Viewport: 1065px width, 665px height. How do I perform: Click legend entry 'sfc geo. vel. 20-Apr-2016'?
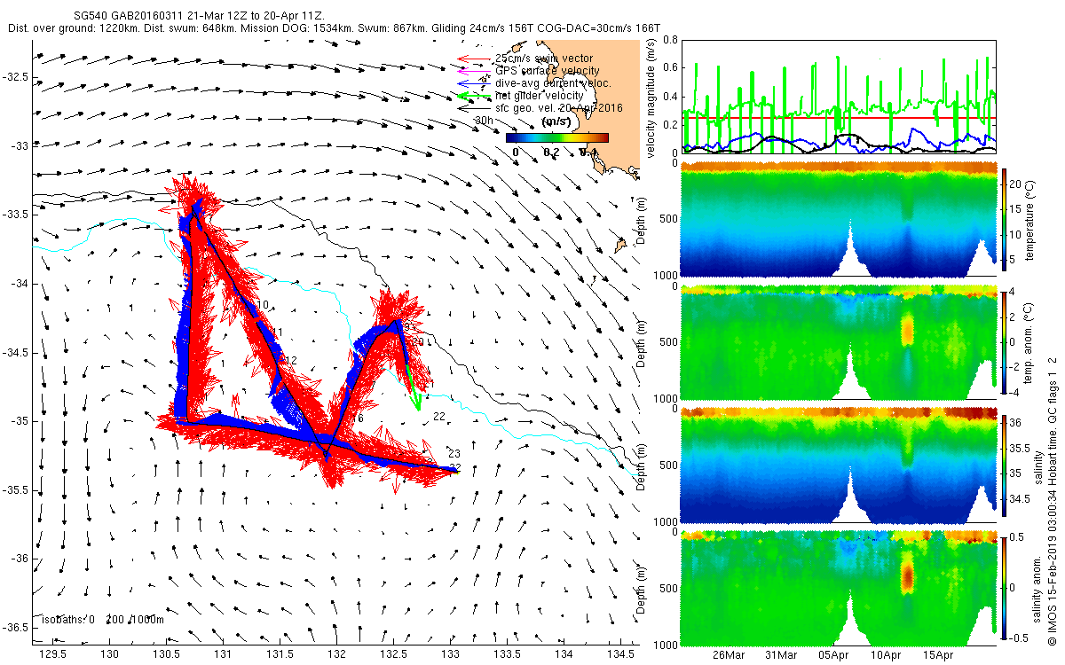pyautogui.click(x=559, y=107)
